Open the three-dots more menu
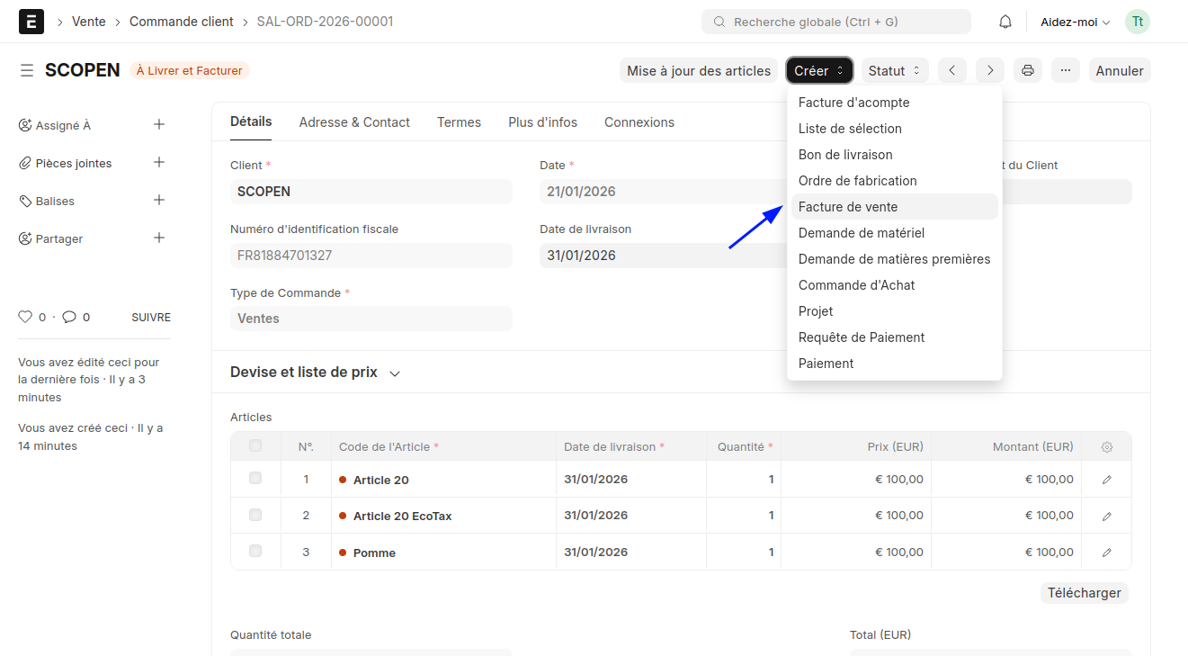Viewport: 1188px width, 656px height. (x=1065, y=70)
